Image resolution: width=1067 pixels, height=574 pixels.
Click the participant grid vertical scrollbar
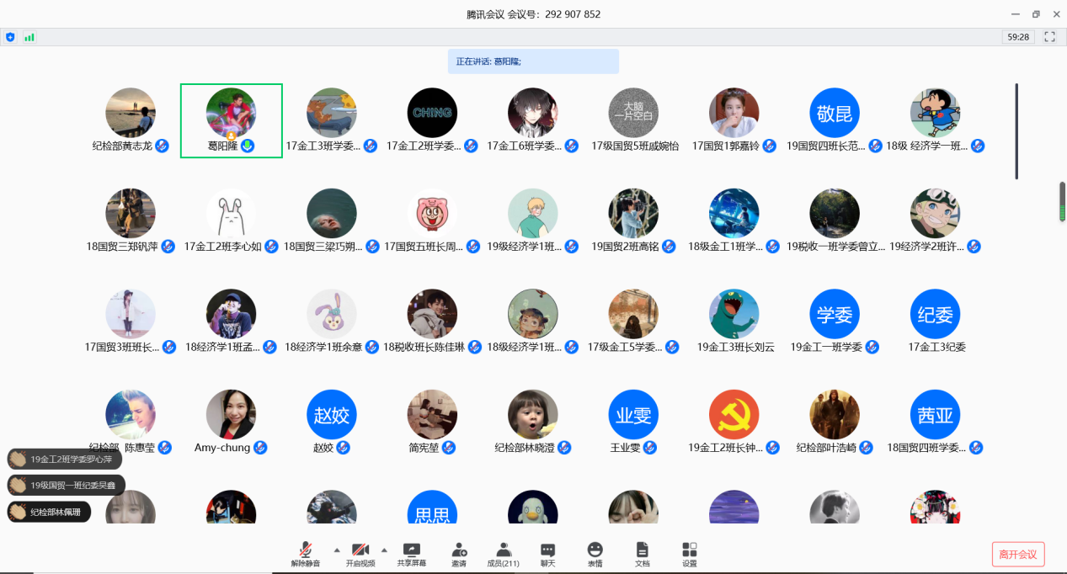(x=1016, y=130)
